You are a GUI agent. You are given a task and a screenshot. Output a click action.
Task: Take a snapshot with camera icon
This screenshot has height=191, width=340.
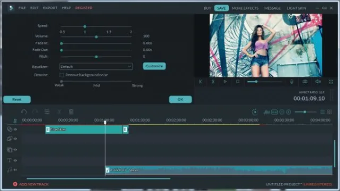click(x=305, y=81)
